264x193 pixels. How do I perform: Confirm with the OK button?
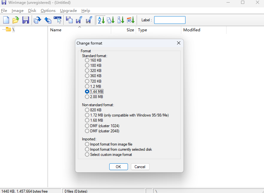click(x=118, y=167)
